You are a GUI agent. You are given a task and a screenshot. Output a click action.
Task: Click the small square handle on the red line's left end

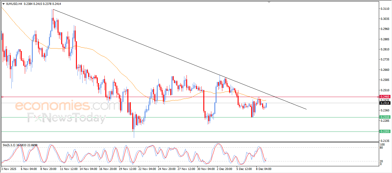[2, 97]
